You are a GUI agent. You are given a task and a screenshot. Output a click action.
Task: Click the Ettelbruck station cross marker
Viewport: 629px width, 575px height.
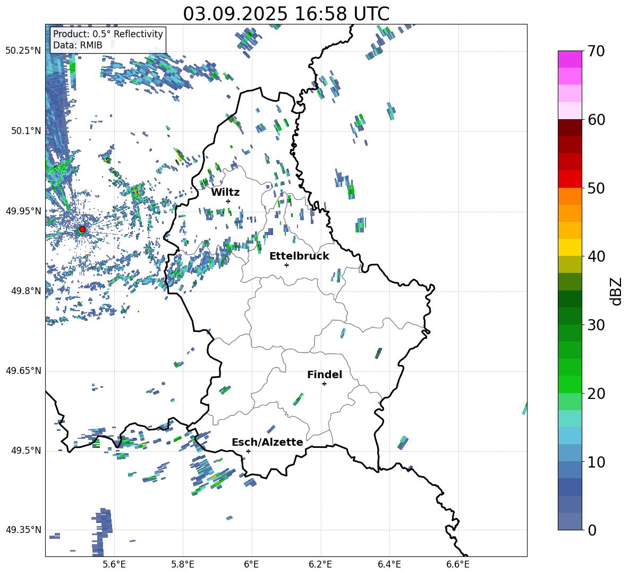286,265
